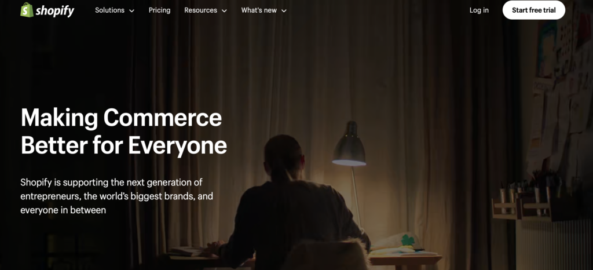Expand the chevron next to Solutions
Image resolution: width=593 pixels, height=270 pixels.
pos(131,11)
